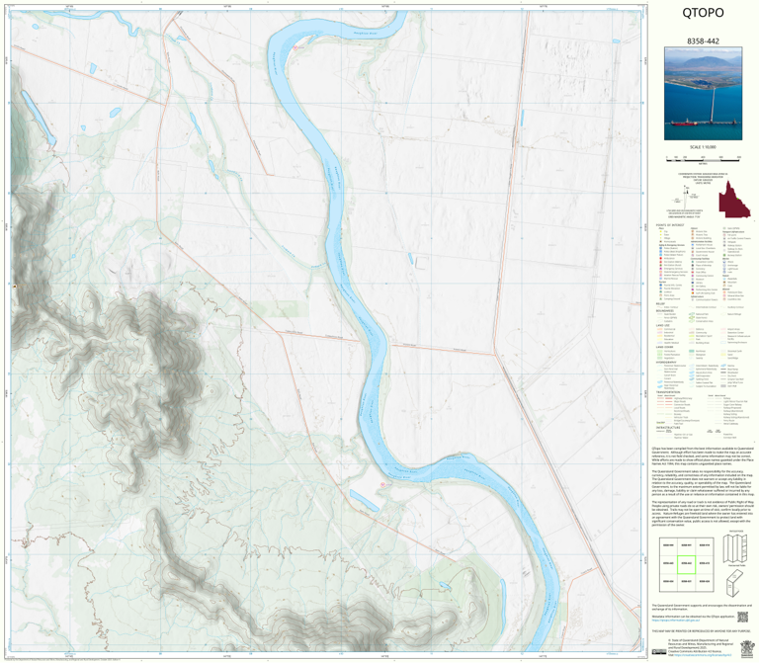Open the aerial jetty cover photo
Screen dimensions: 759x663
coord(703,94)
